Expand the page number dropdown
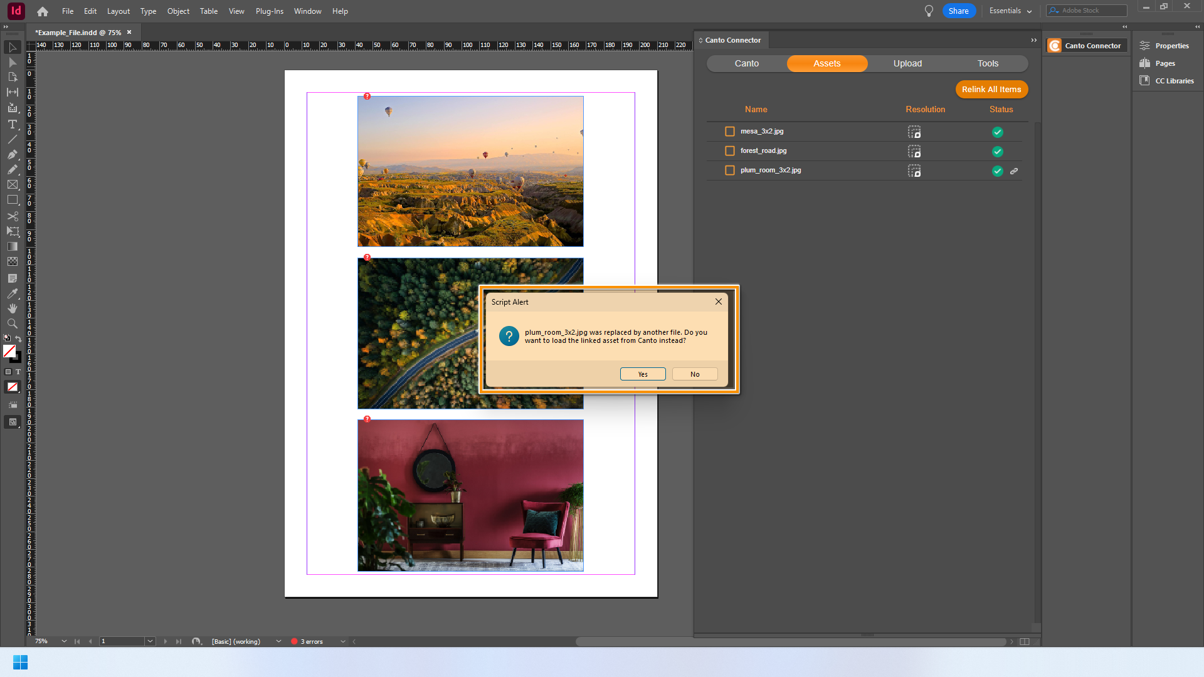 [150, 641]
